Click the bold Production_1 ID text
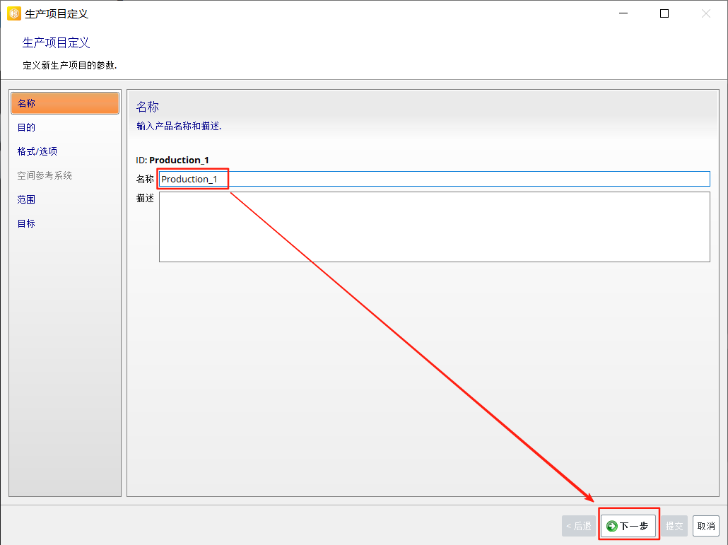The height and width of the screenshot is (545, 728). (179, 160)
